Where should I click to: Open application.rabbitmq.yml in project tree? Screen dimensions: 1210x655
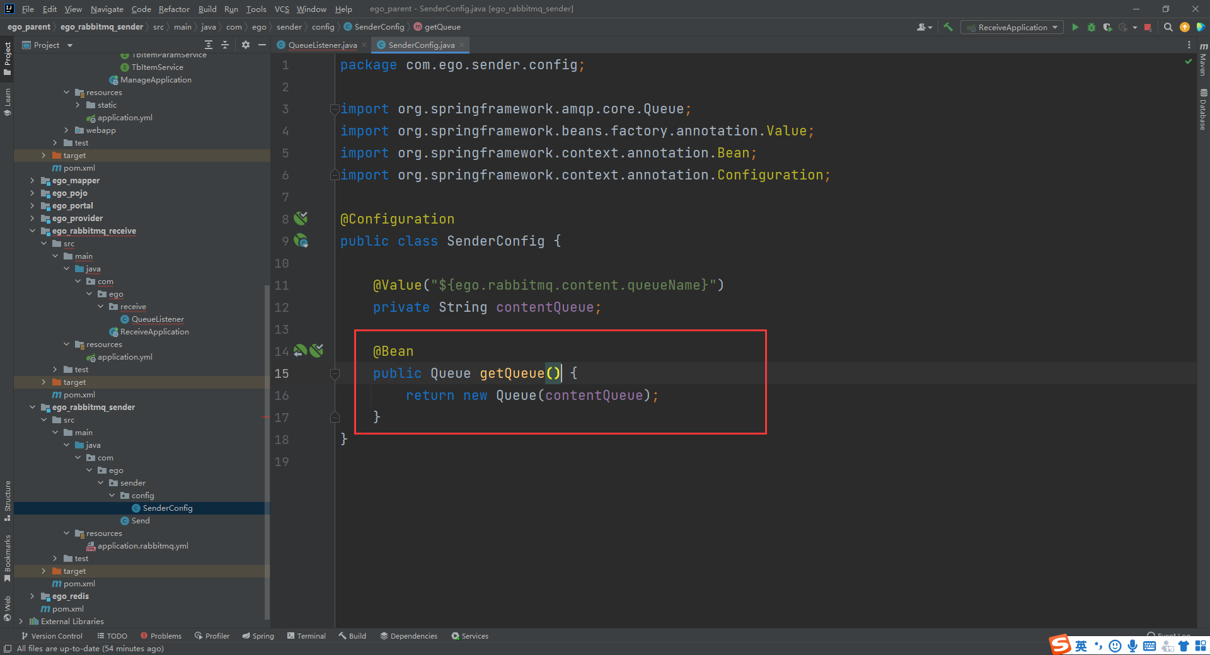click(137, 546)
